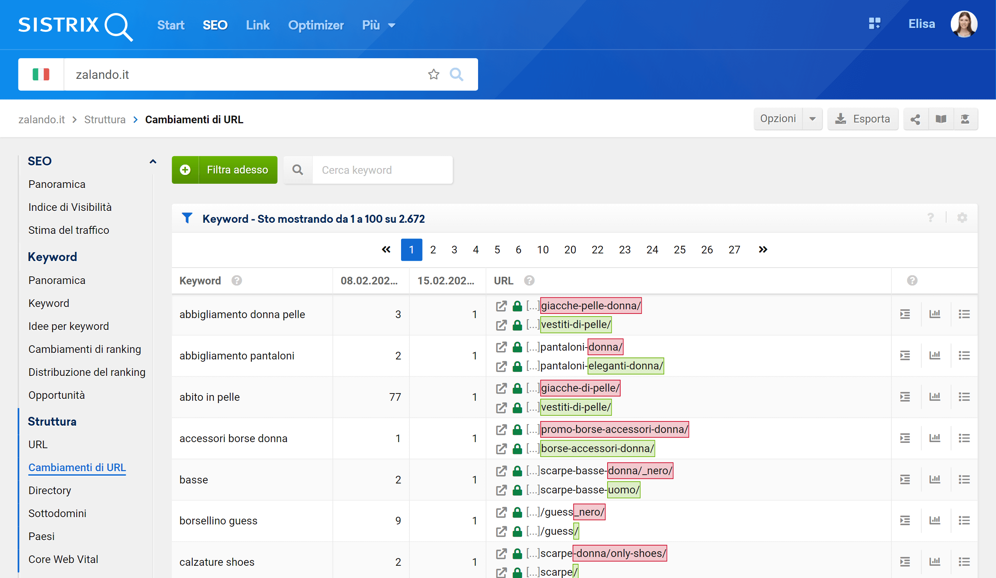Switch to the Optimizer tab
The image size is (996, 578).
pos(316,25)
